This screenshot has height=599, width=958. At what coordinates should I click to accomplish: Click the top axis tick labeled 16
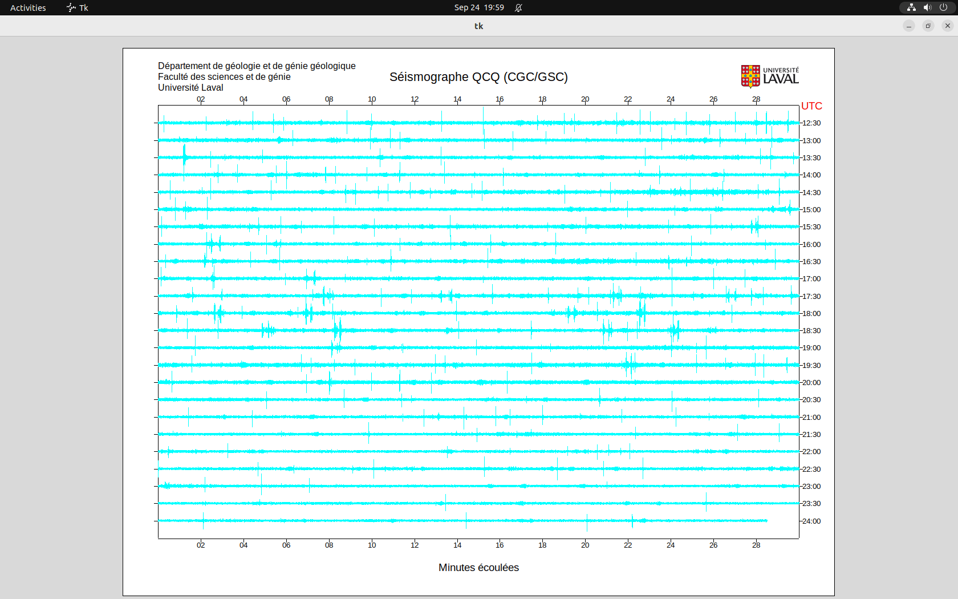[500, 99]
